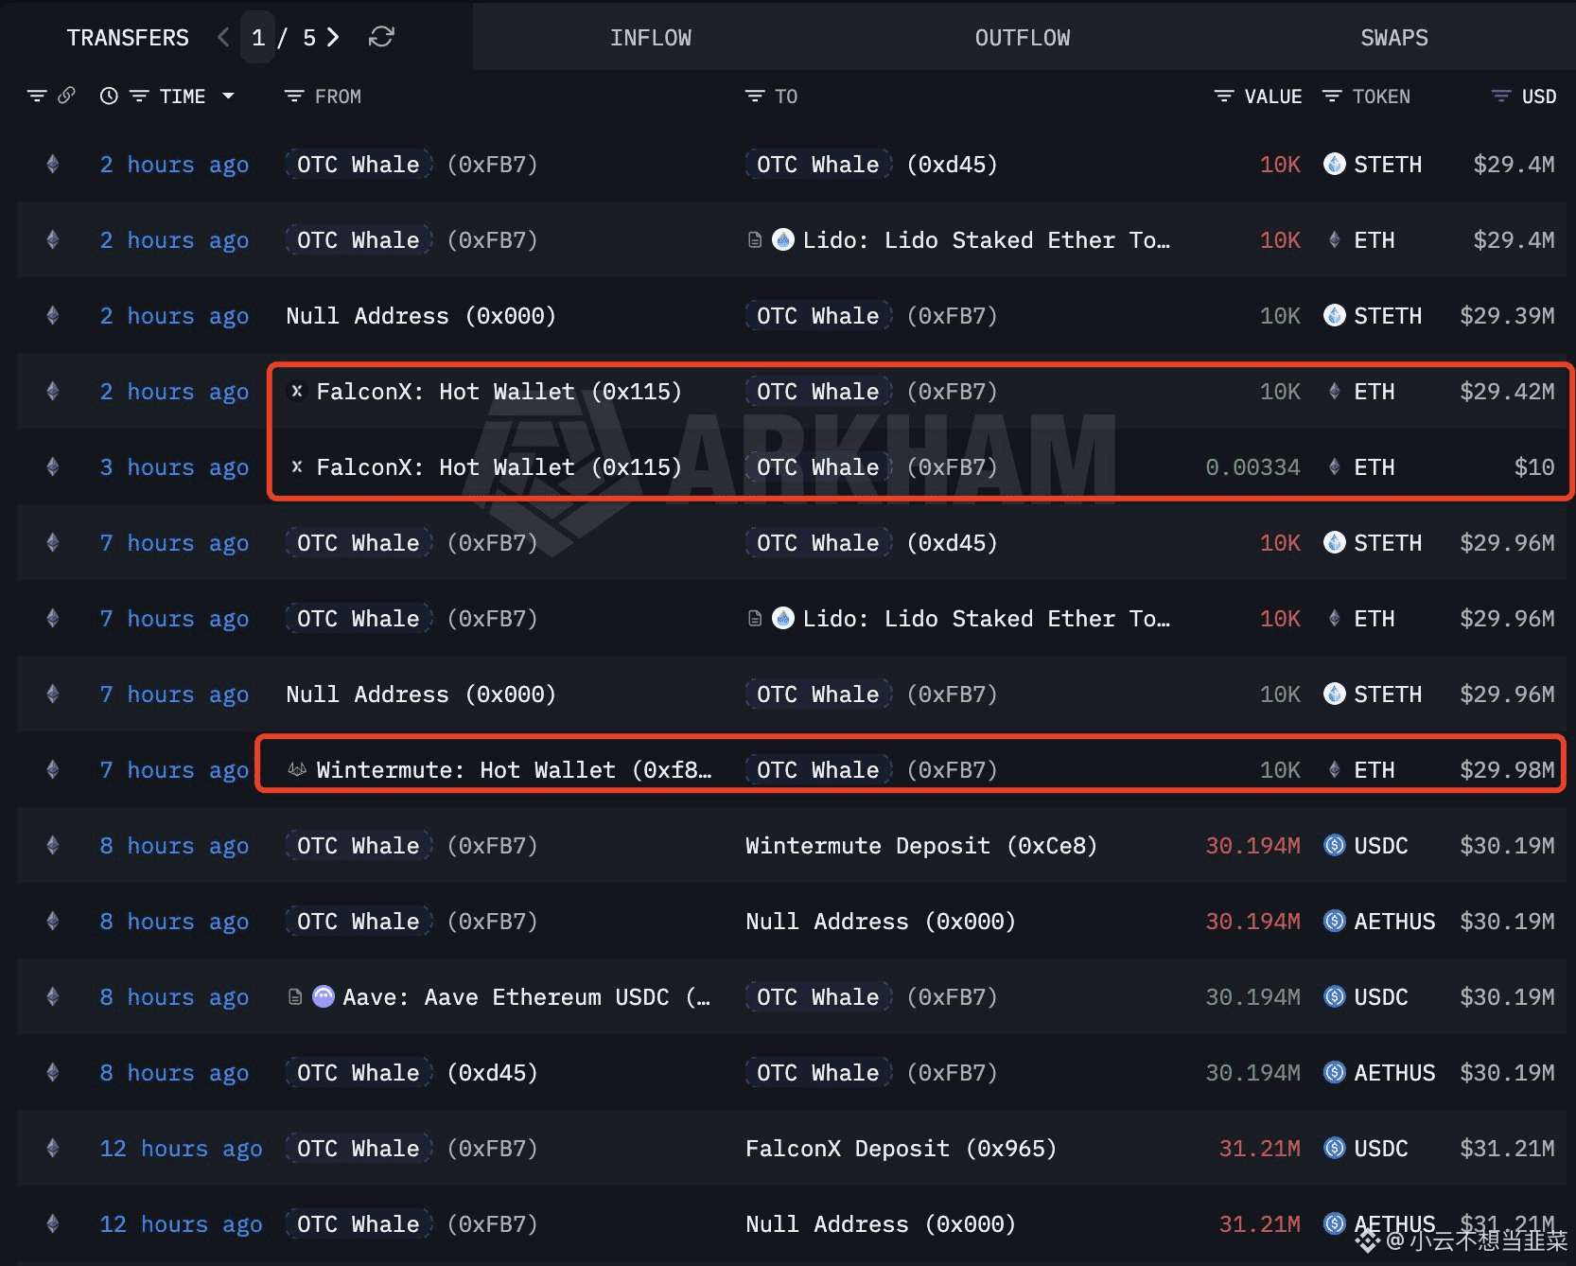Image resolution: width=1576 pixels, height=1266 pixels.
Task: Click contract icon in Lido $29.96M row
Action: click(x=755, y=618)
